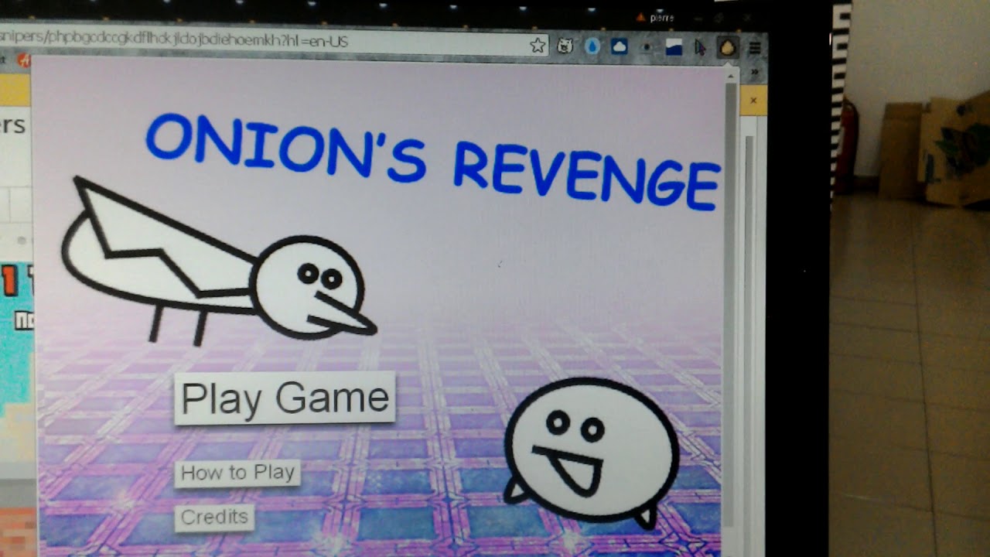The height and width of the screenshot is (557, 990).
Task: Bookmark this page with the star icon
Action: pyautogui.click(x=538, y=46)
